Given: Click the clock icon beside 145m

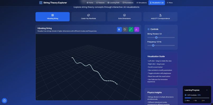Looking at the screenshot, I should [x=186, y=101].
